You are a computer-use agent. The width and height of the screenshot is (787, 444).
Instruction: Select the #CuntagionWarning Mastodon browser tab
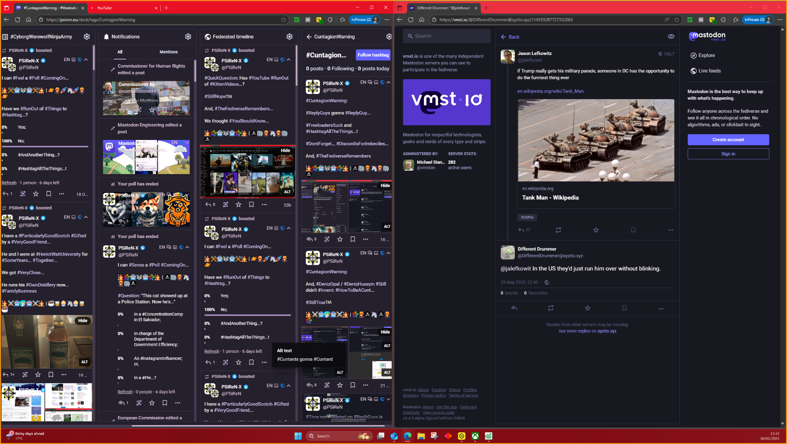[50, 8]
